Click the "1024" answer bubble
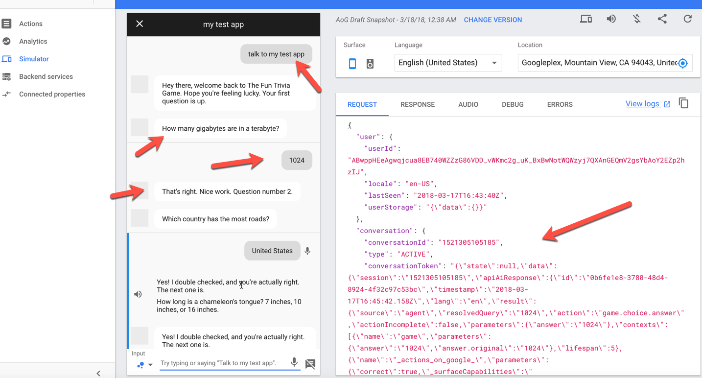This screenshot has height=378, width=702. [297, 160]
